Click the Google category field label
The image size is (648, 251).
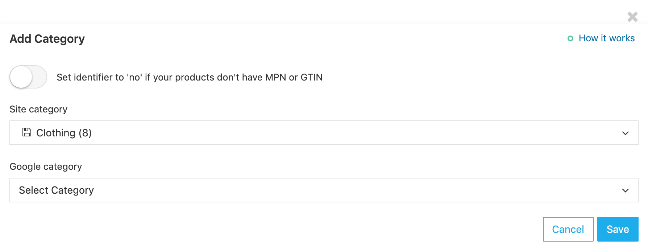pyautogui.click(x=46, y=166)
